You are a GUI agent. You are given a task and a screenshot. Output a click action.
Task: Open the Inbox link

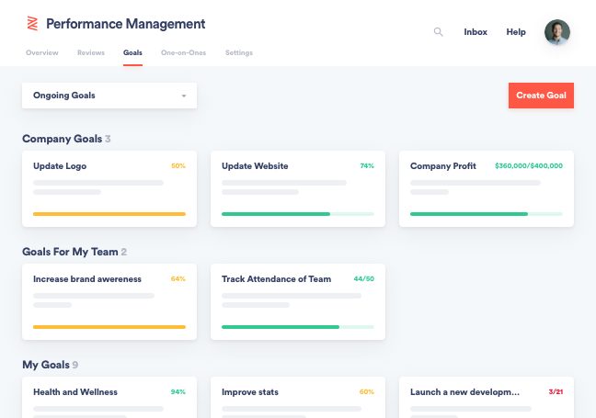pyautogui.click(x=476, y=32)
